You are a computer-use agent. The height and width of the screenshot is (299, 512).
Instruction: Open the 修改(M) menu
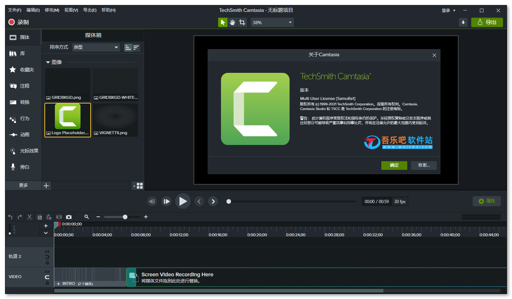tap(52, 10)
